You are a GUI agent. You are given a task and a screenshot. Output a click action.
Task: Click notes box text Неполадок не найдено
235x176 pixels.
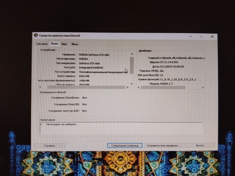coord(61,124)
